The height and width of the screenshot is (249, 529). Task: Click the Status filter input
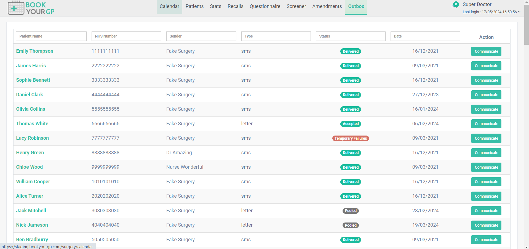click(350, 36)
